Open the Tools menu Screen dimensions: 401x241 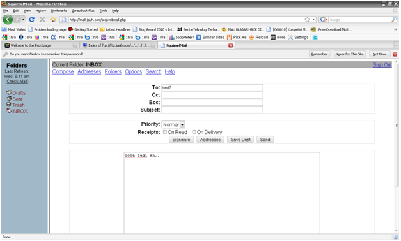(104, 11)
